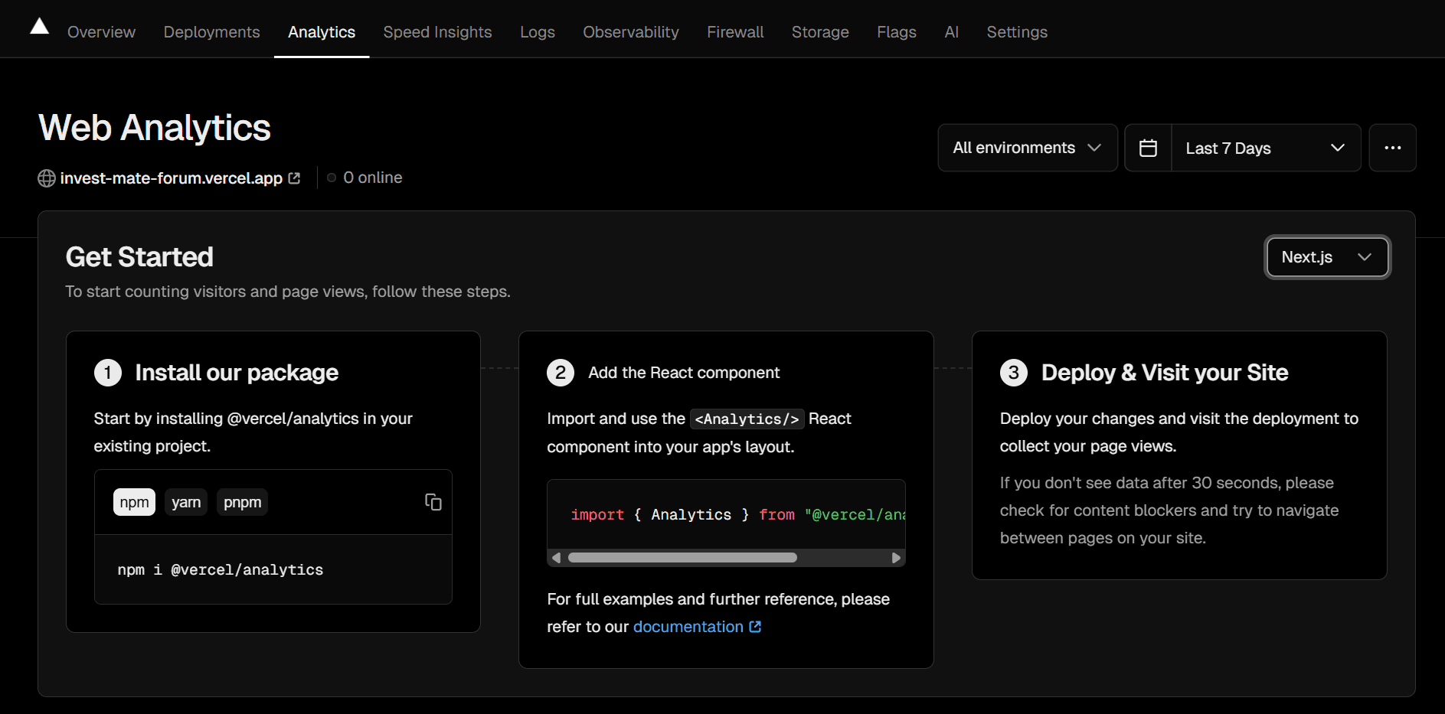Click the globe icon beside the domain

[x=47, y=178]
